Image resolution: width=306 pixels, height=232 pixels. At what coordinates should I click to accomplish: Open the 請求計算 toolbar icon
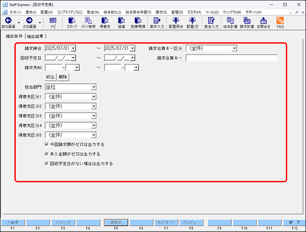[247, 23]
